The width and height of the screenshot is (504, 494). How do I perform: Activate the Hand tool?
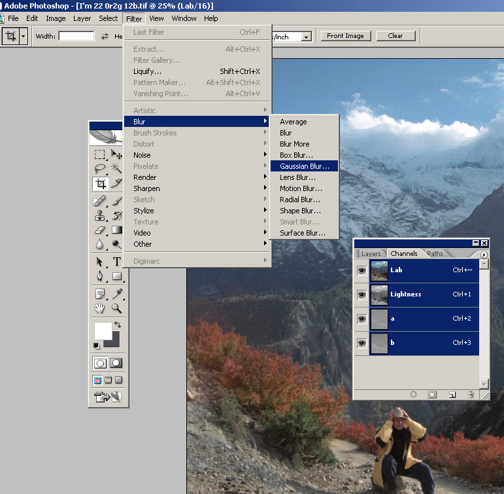(x=99, y=308)
